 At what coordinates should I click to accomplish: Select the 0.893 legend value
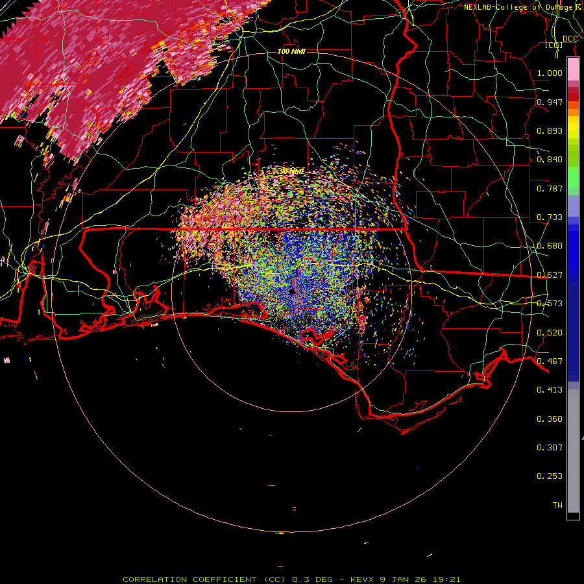tap(550, 130)
